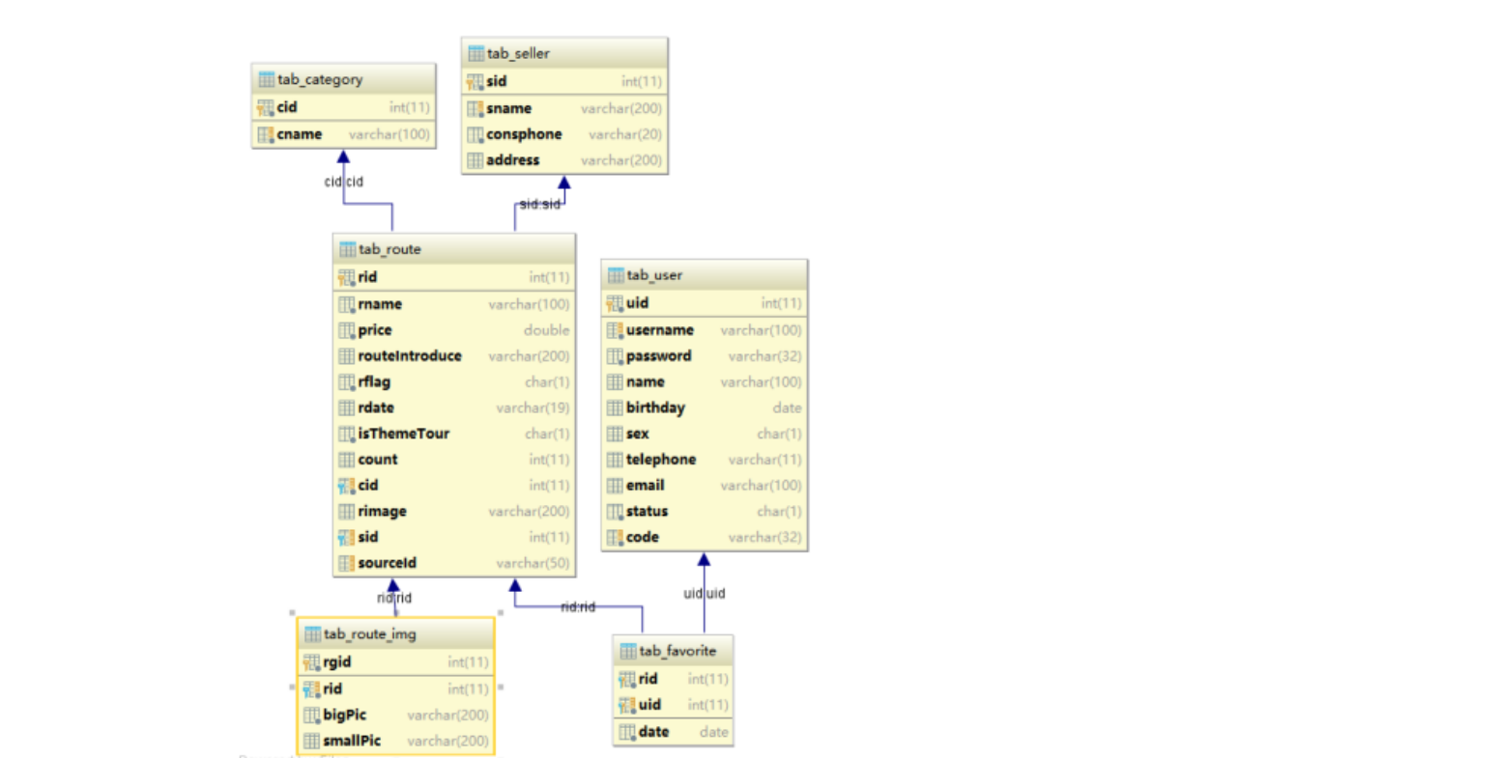The height and width of the screenshot is (758, 1499).
Task: Click the table icon beside tab_route_img title
Action: [313, 634]
